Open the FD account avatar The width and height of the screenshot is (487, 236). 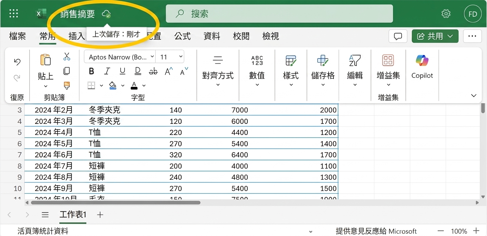[x=473, y=14]
